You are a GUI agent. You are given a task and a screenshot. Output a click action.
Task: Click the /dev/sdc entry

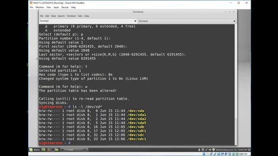pyautogui.click(x=136, y=135)
